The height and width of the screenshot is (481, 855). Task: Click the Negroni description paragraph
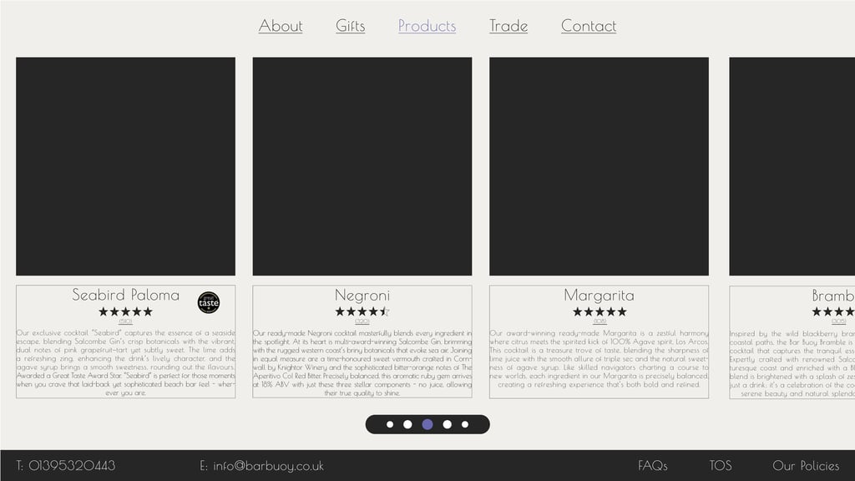[x=362, y=362]
